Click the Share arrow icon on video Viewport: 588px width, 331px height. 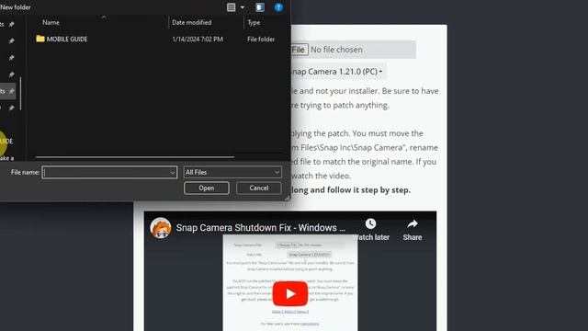[413, 224]
